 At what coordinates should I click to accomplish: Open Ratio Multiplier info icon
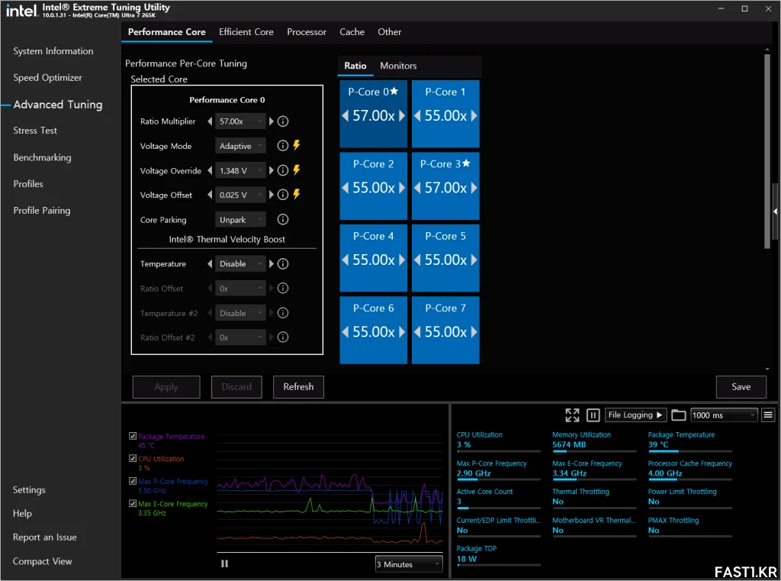[283, 121]
